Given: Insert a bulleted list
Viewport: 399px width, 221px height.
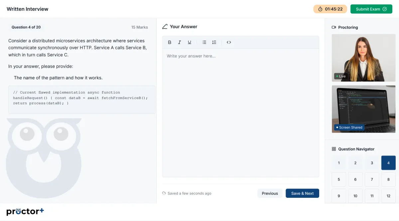Looking at the screenshot, I should (x=204, y=42).
